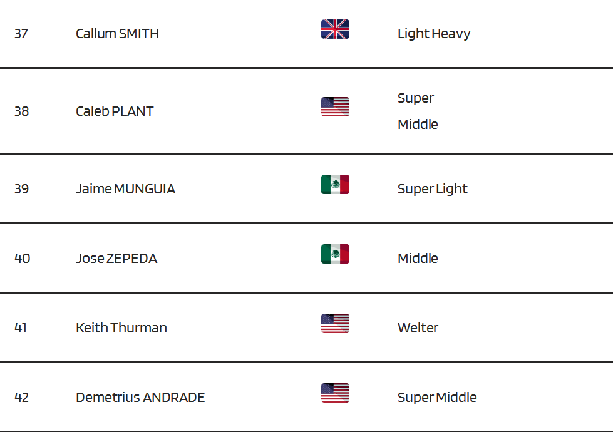Click the US flag for Keith Thurman
Viewport: 613px width, 432px height.
[335, 323]
